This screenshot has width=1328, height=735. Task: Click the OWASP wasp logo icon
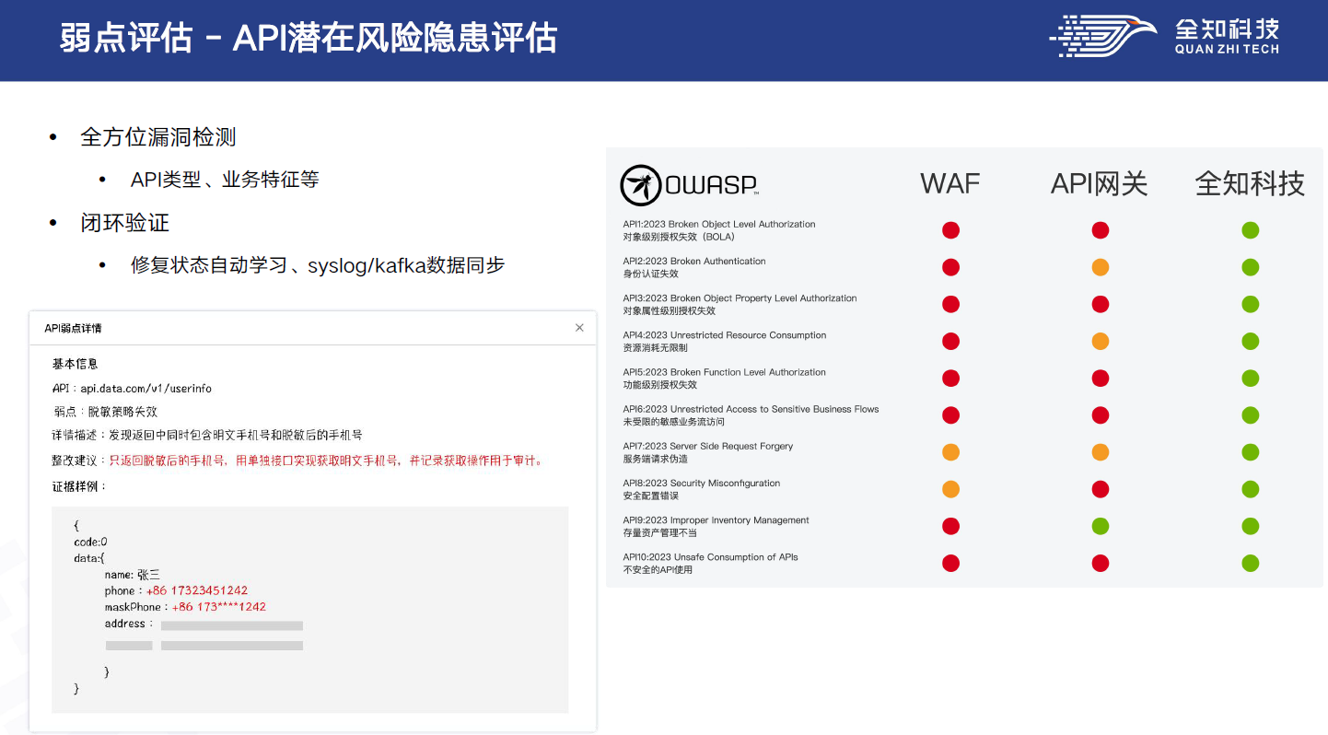point(639,185)
